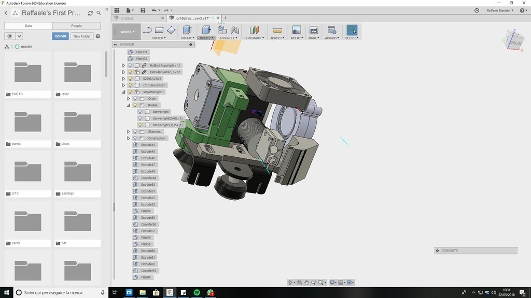Click the Upload button
531x298 pixels.
[60, 36]
